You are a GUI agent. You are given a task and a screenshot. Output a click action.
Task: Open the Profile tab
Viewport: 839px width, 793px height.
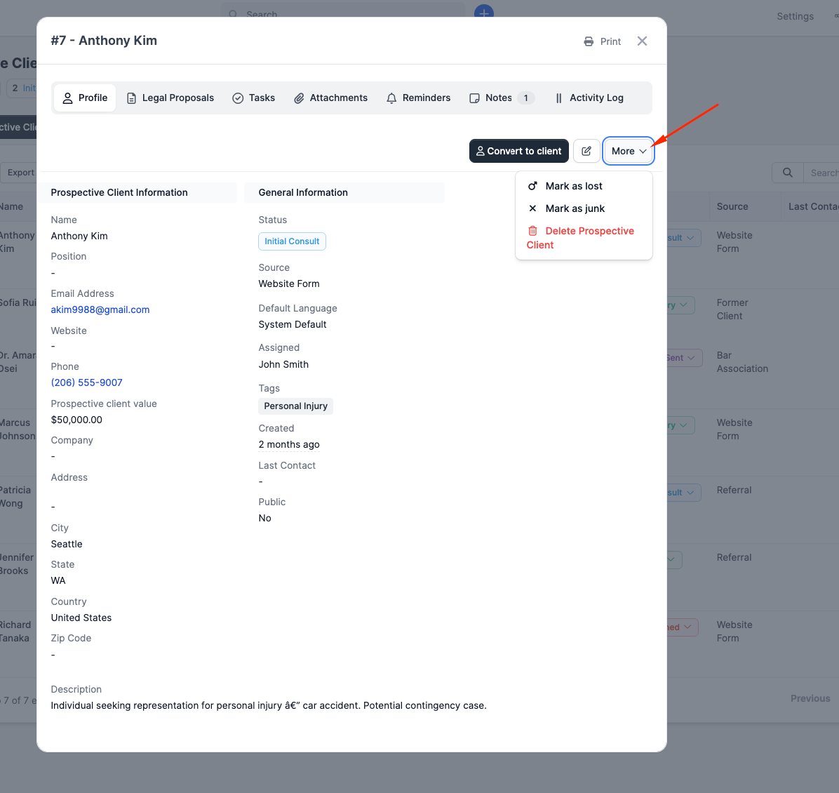[x=85, y=98]
